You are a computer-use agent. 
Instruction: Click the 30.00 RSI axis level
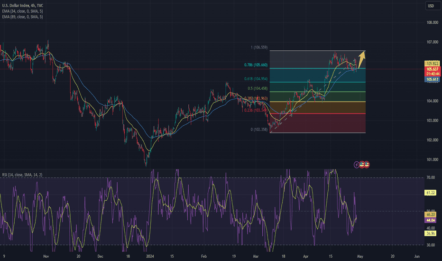(431, 245)
